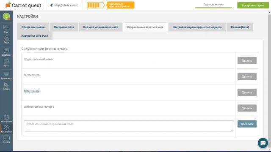Click the rocket icon by site URL
Viewport: 271px width, 152px height.
(x=51, y=5)
